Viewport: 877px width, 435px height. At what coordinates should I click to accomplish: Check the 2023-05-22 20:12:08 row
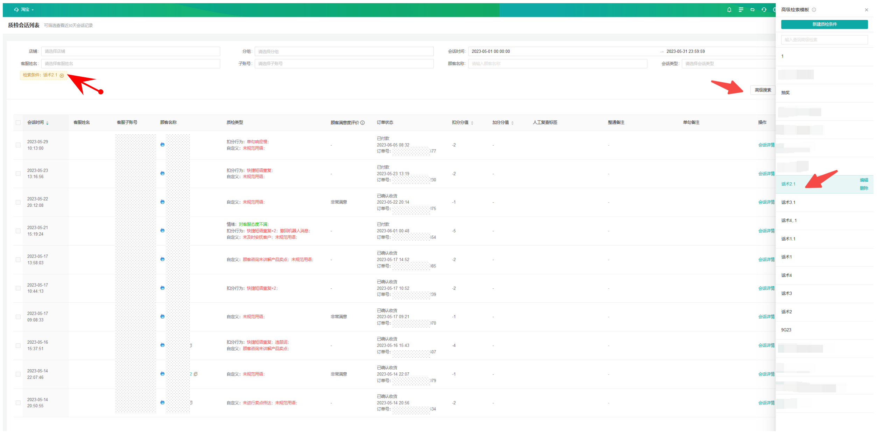pyautogui.click(x=18, y=202)
